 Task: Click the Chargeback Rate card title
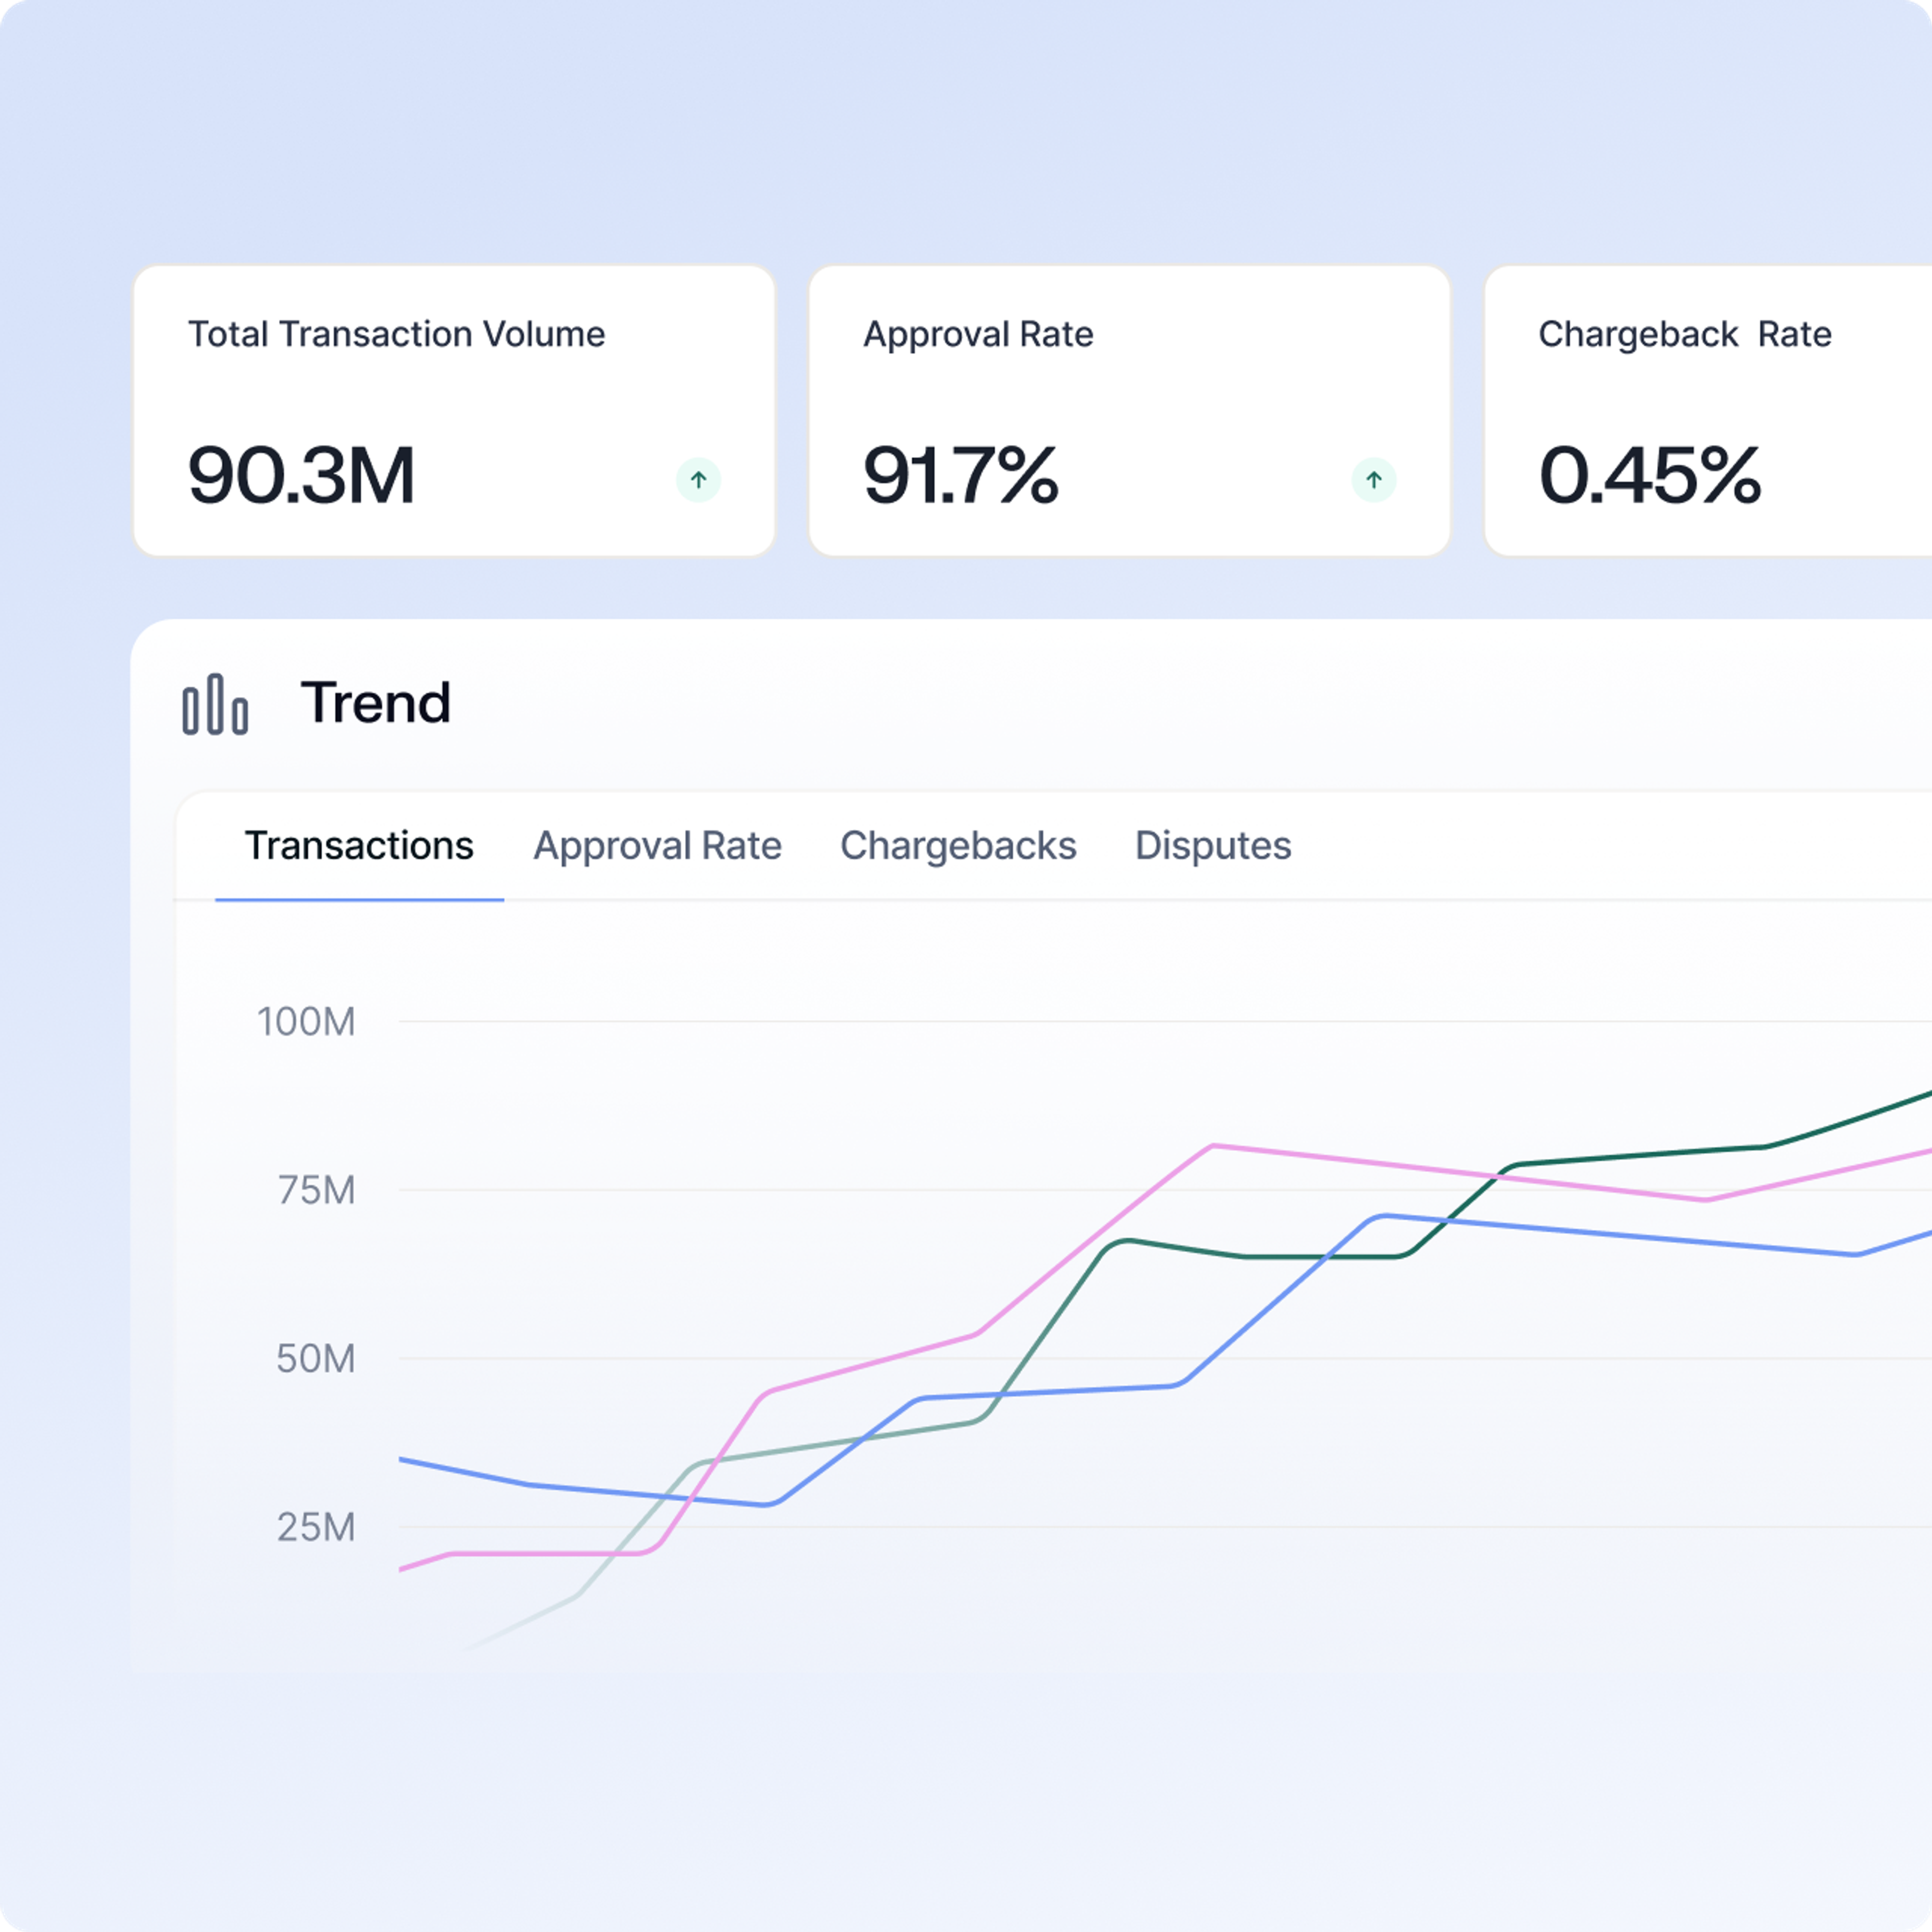point(1685,334)
